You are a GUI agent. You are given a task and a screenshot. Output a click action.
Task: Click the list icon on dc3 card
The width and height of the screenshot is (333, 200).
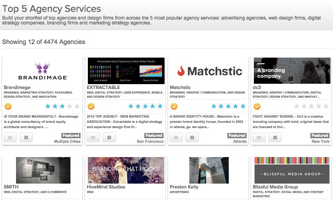tap(259, 138)
